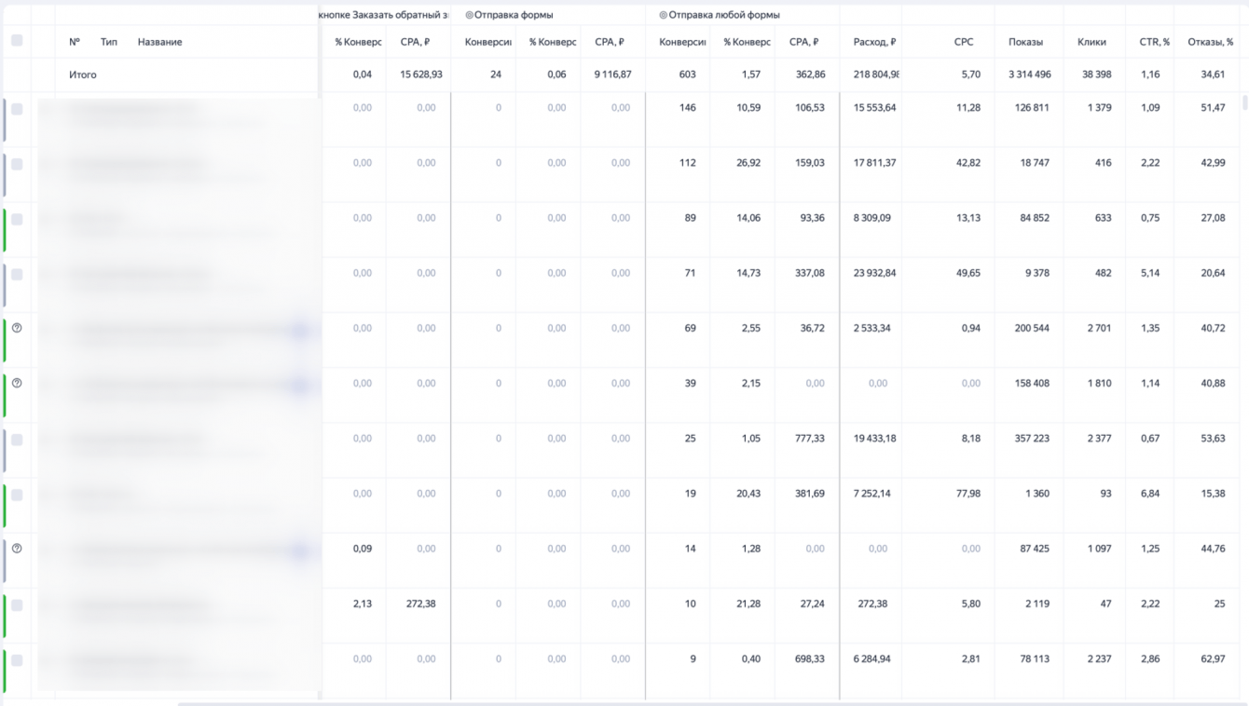1249x706 pixels.
Task: Click the goal icon beside "Отправка любой формы"
Action: click(663, 15)
